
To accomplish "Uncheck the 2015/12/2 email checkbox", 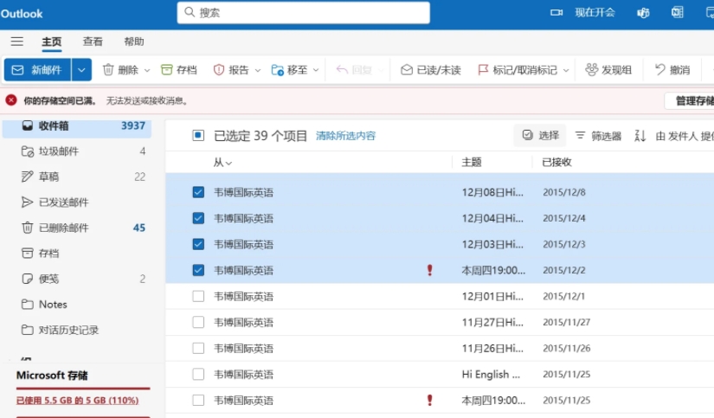I will (198, 270).
